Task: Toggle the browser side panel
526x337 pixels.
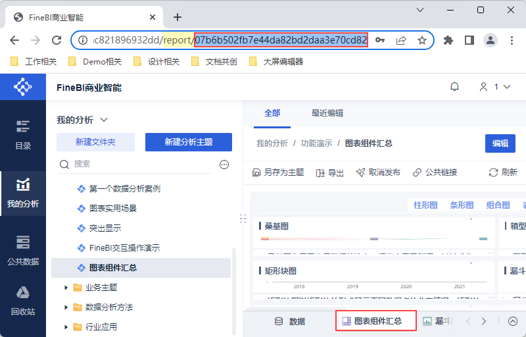Action: [469, 40]
